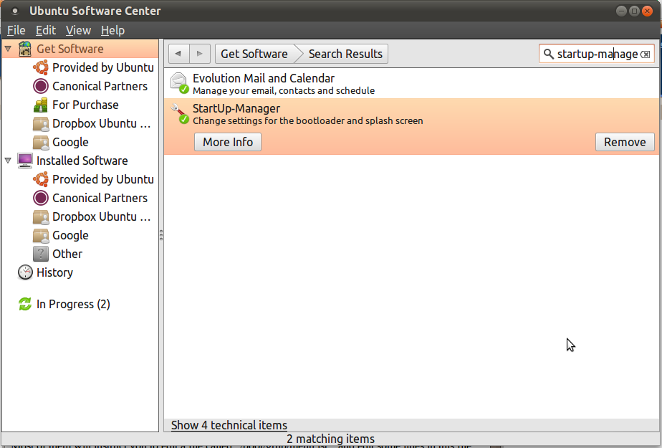Click the Search Results breadcrumb button
Viewport: 662px width, 448px height.
(345, 54)
